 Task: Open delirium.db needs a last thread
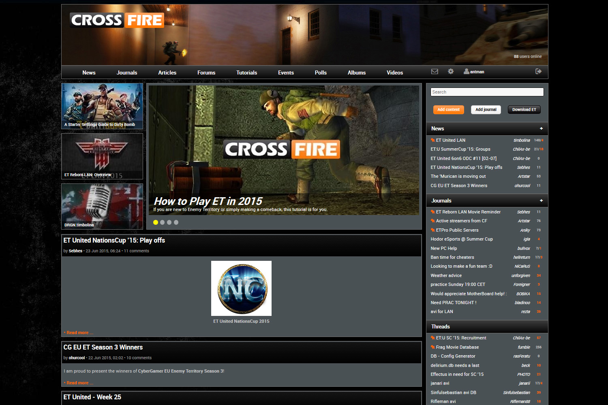coord(455,365)
